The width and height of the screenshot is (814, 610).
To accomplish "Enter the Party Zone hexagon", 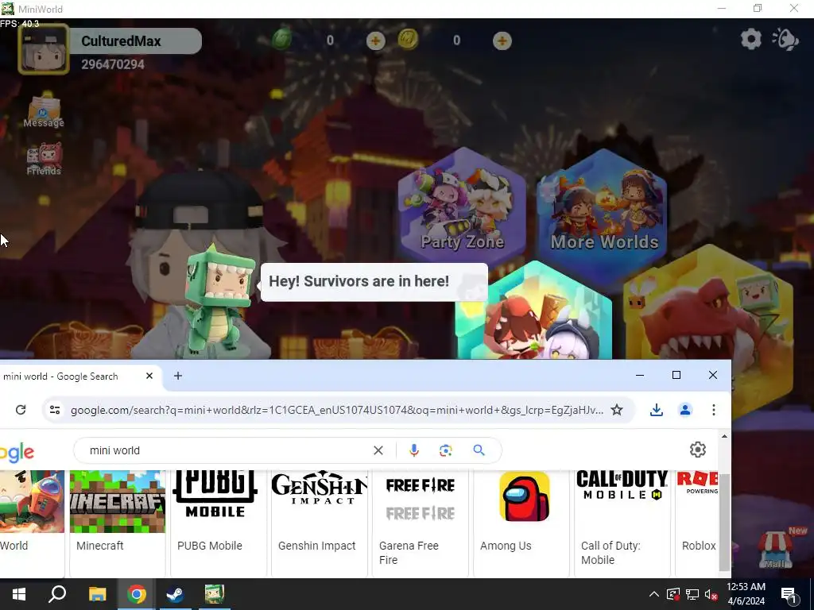I will point(462,207).
